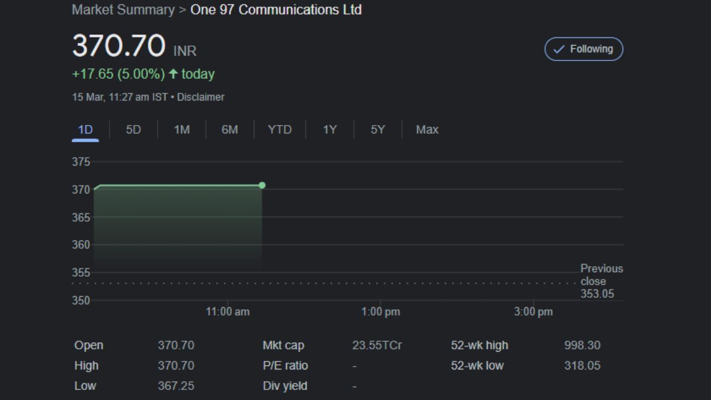Click the Low value 367.25
Viewport: 711px width, 400px height.
[176, 386]
